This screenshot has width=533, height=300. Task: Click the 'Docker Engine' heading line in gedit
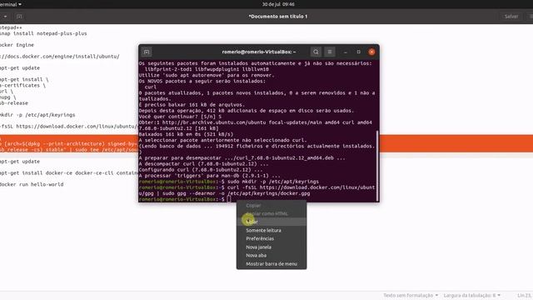pos(17,45)
